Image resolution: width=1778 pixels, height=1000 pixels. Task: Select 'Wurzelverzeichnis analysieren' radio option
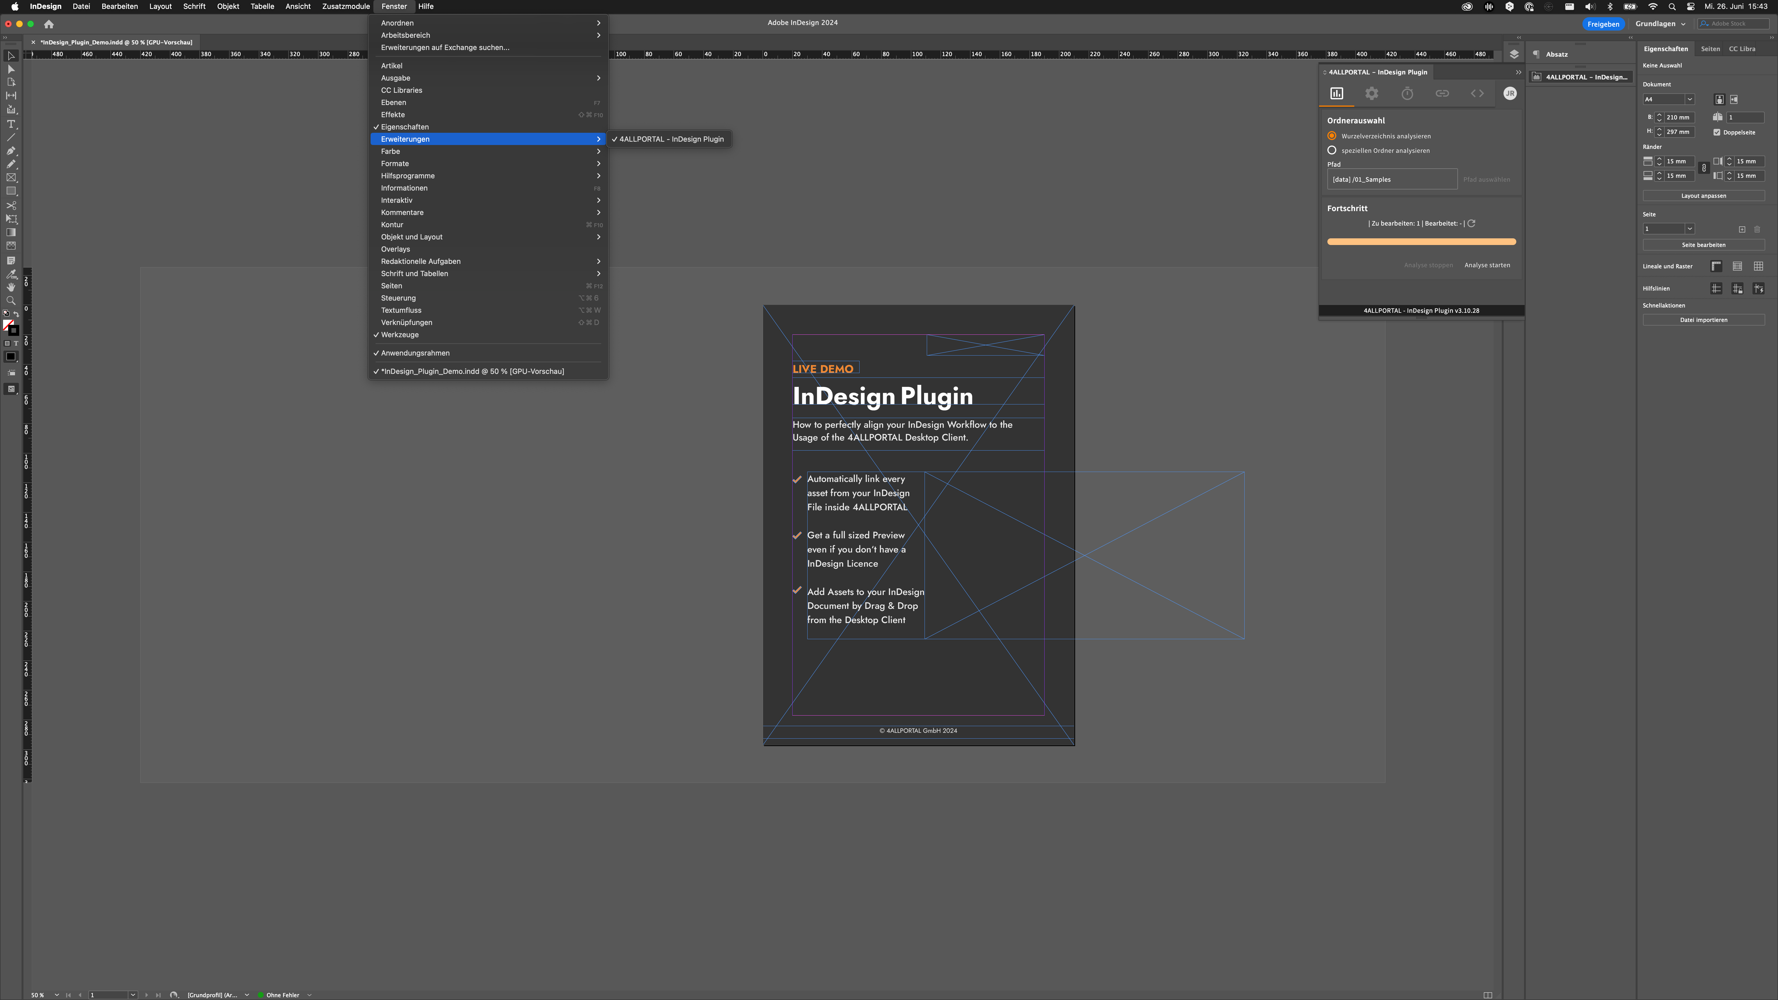pos(1332,136)
